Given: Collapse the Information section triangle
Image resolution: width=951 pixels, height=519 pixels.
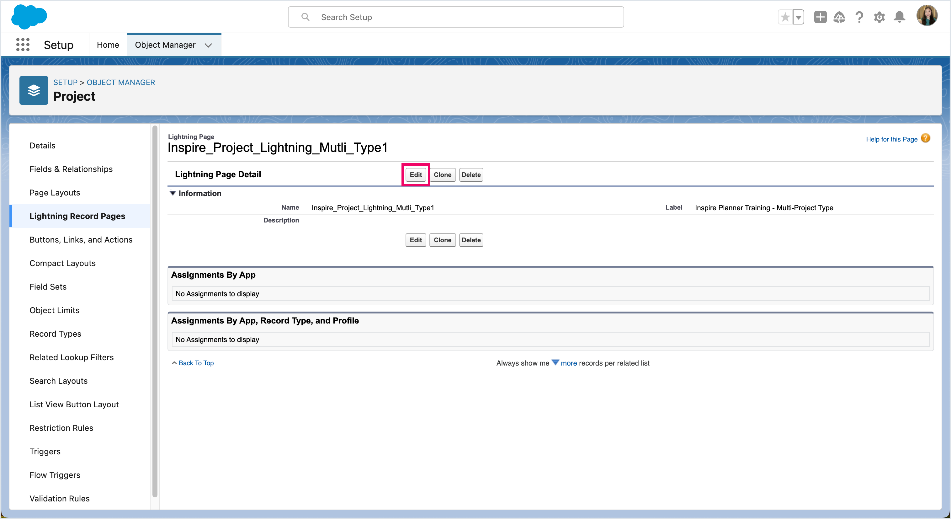Looking at the screenshot, I should click(173, 193).
